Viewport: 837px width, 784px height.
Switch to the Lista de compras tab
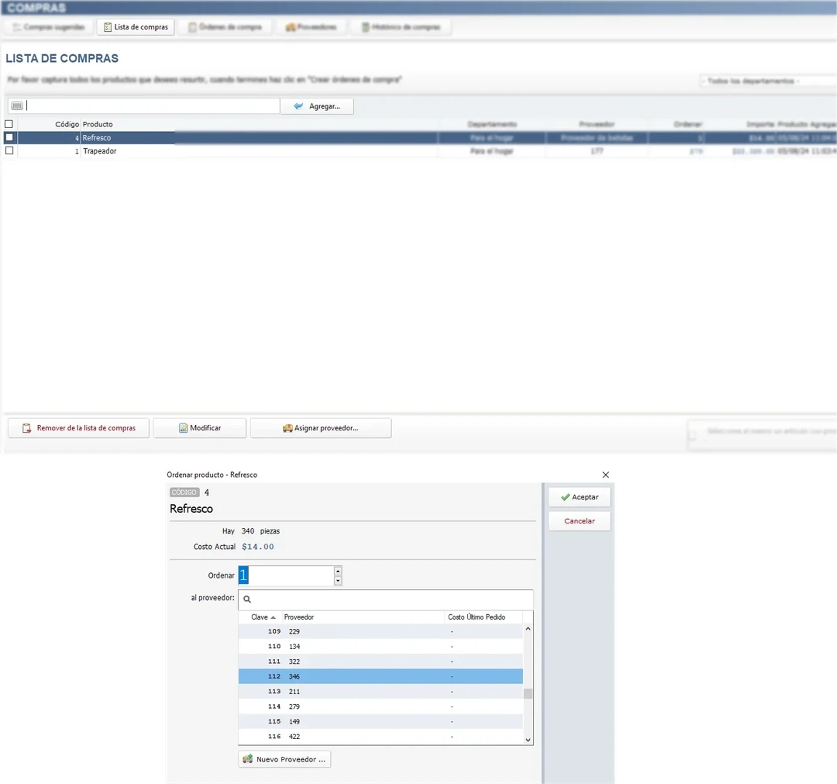136,27
